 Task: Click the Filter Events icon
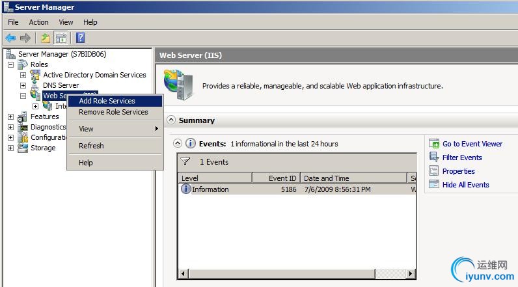pos(434,157)
